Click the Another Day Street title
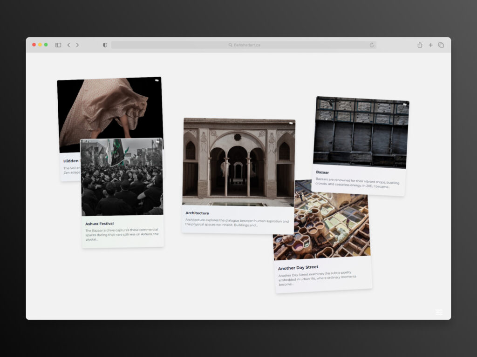The image size is (477, 357). coord(298,268)
